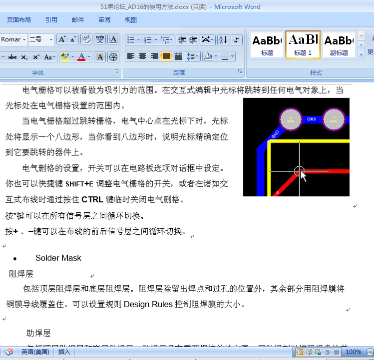Screen dimensions: 374x360
Task: Center the paragraph text
Action: point(142,56)
